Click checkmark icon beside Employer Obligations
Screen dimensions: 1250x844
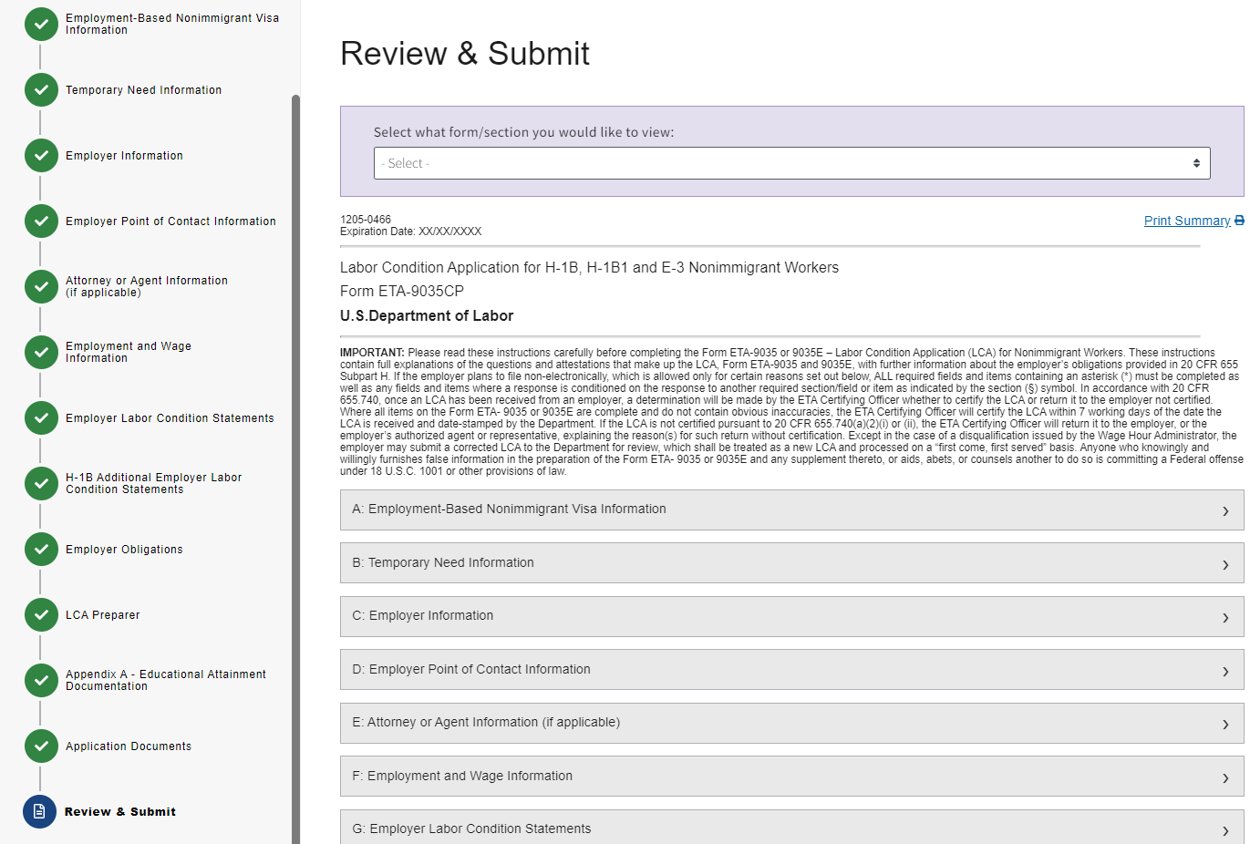41,550
